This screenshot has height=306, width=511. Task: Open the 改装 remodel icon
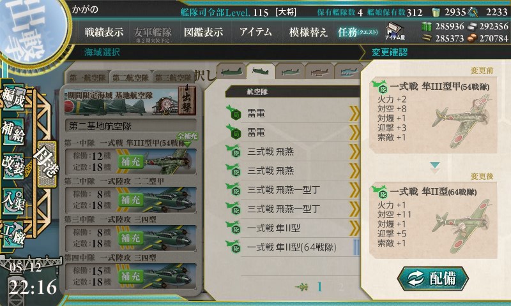point(13,166)
